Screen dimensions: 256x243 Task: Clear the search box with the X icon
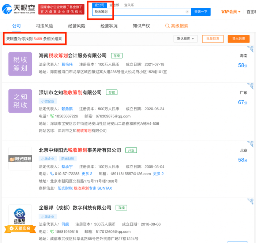click(x=187, y=12)
